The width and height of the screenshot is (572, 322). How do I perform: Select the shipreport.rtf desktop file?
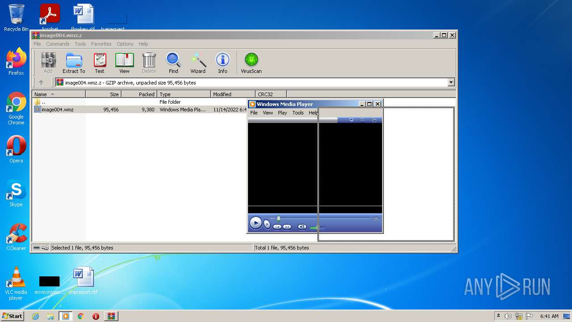tap(83, 281)
